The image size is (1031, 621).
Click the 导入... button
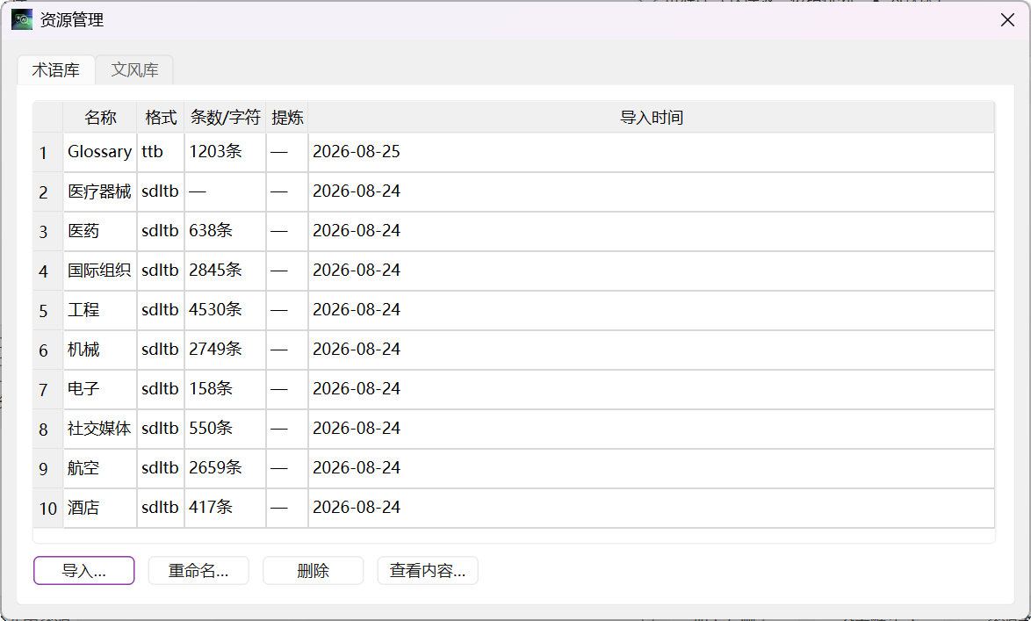(84, 570)
